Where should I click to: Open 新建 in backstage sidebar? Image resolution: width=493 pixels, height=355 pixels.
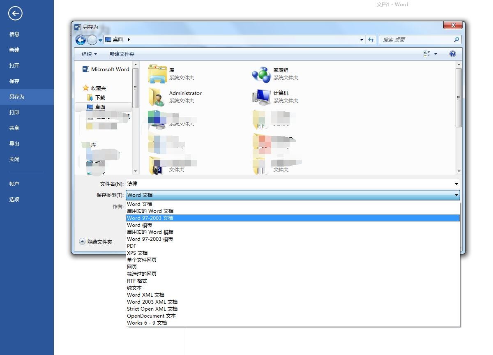(27, 50)
